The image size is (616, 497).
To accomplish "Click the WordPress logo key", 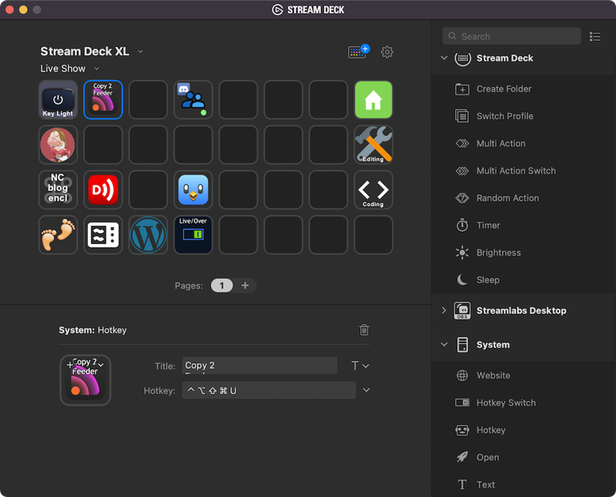I will pos(148,235).
